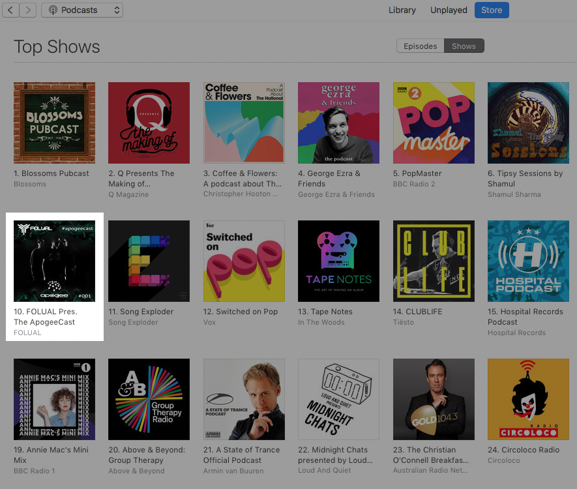Switch to Episodes view
The height and width of the screenshot is (489, 577).
pos(419,46)
